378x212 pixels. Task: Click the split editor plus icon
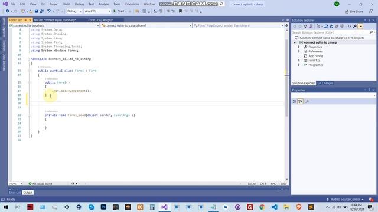click(287, 25)
